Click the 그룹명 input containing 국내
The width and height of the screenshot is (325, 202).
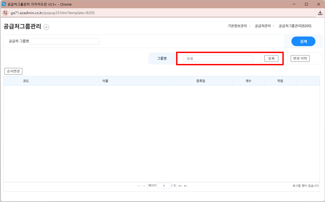coord(218,58)
